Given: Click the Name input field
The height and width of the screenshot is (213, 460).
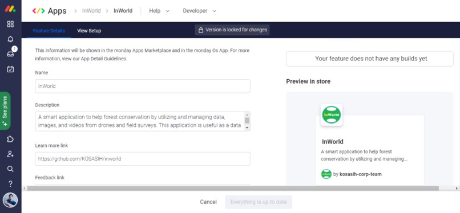Looking at the screenshot, I should (143, 87).
